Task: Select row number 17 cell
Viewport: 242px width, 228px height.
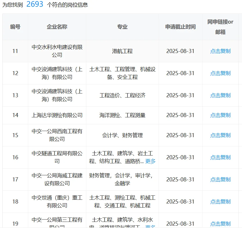Action: [x=15, y=180]
